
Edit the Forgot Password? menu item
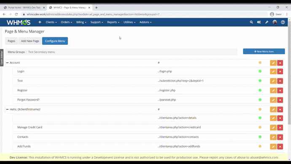(273, 100)
